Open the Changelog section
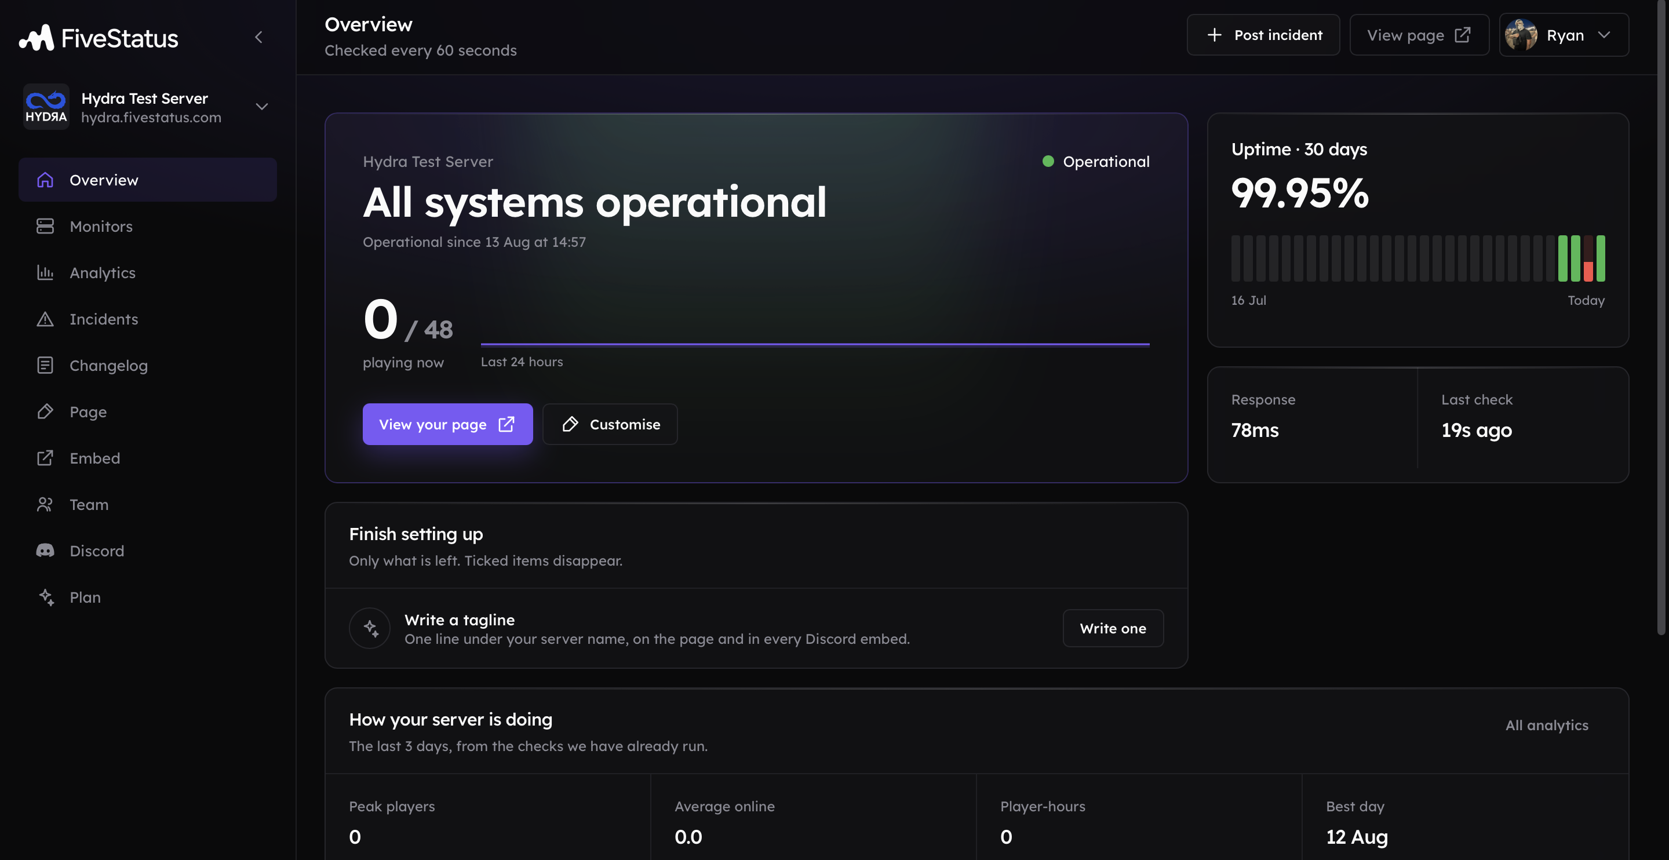Screen dimensions: 1669x860 148,366
